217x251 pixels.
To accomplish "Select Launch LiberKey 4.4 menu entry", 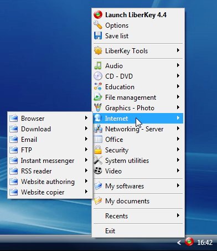I will pyautogui.click(x=138, y=15).
